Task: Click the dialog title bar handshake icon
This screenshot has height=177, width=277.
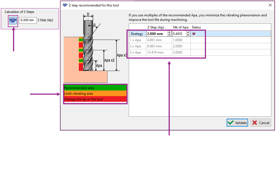Action: [x=65, y=5]
